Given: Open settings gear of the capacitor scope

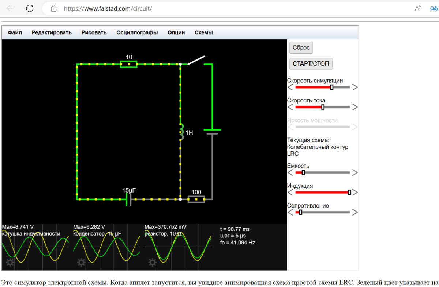Looking at the screenshot, I should [81, 262].
